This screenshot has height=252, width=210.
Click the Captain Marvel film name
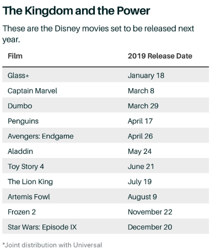click(x=32, y=91)
